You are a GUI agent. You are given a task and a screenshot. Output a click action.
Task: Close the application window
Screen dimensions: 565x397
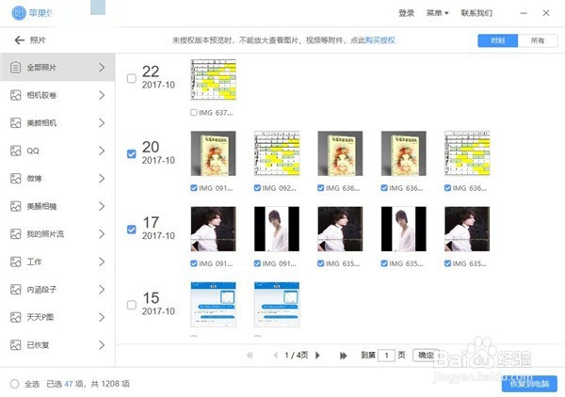(546, 13)
